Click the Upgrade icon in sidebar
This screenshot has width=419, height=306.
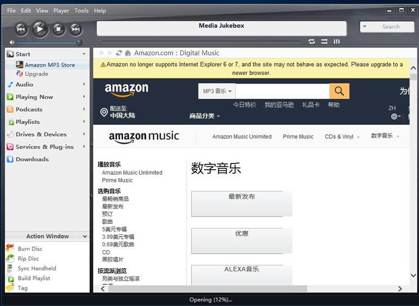[x=20, y=73]
